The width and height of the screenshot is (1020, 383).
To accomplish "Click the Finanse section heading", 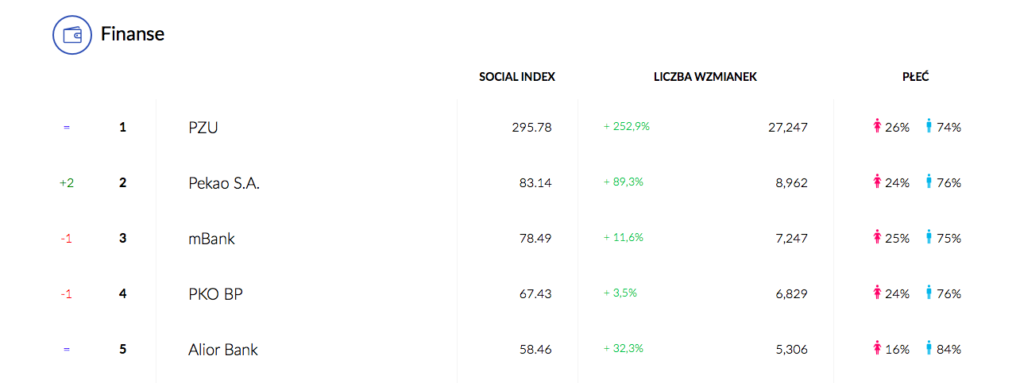I will [133, 34].
